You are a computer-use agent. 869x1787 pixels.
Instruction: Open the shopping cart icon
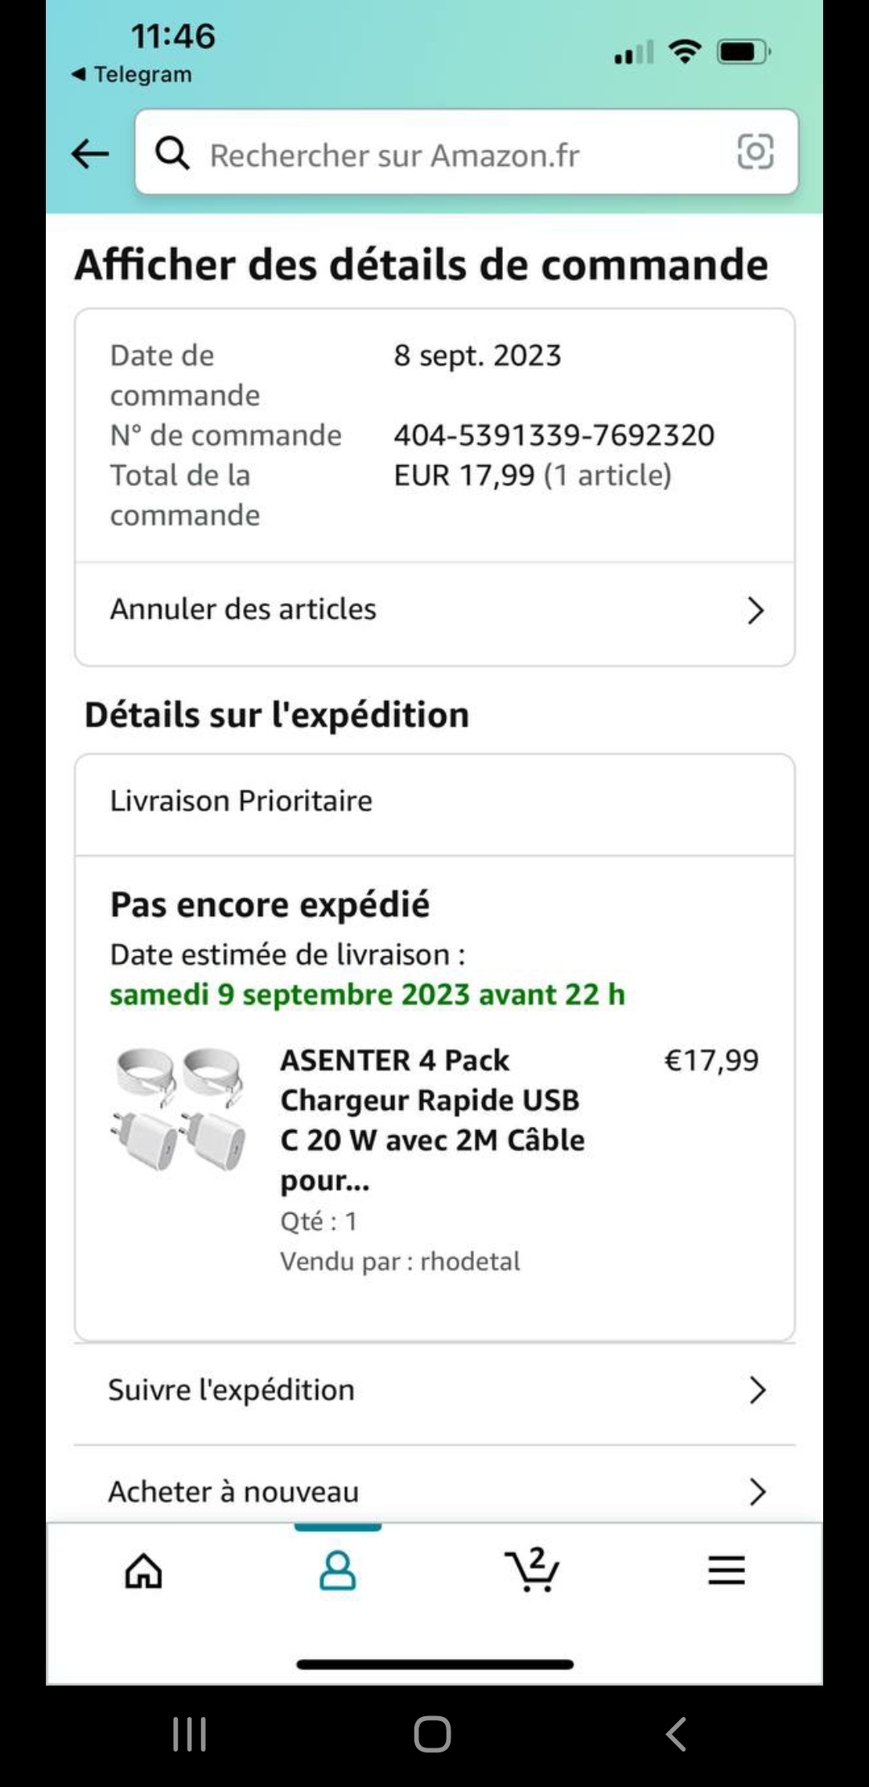pos(532,1570)
